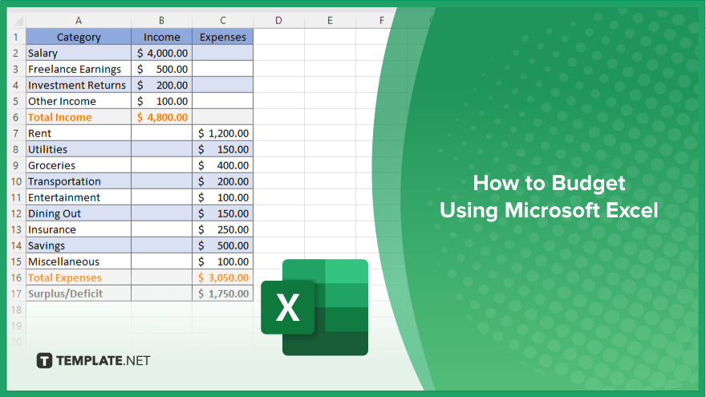Image resolution: width=706 pixels, height=397 pixels.
Task: Select Entertainment $ 100.00 expense cell
Action: pos(223,197)
